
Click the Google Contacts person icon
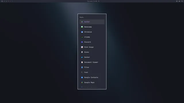[x=82, y=78]
